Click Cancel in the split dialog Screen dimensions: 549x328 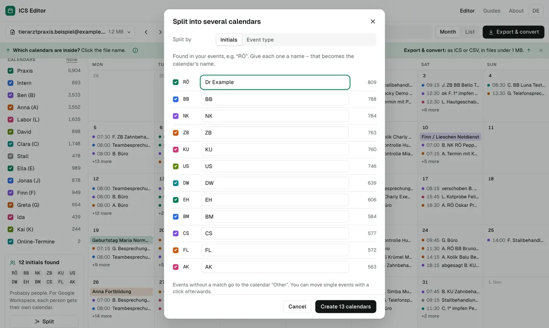pos(297,306)
